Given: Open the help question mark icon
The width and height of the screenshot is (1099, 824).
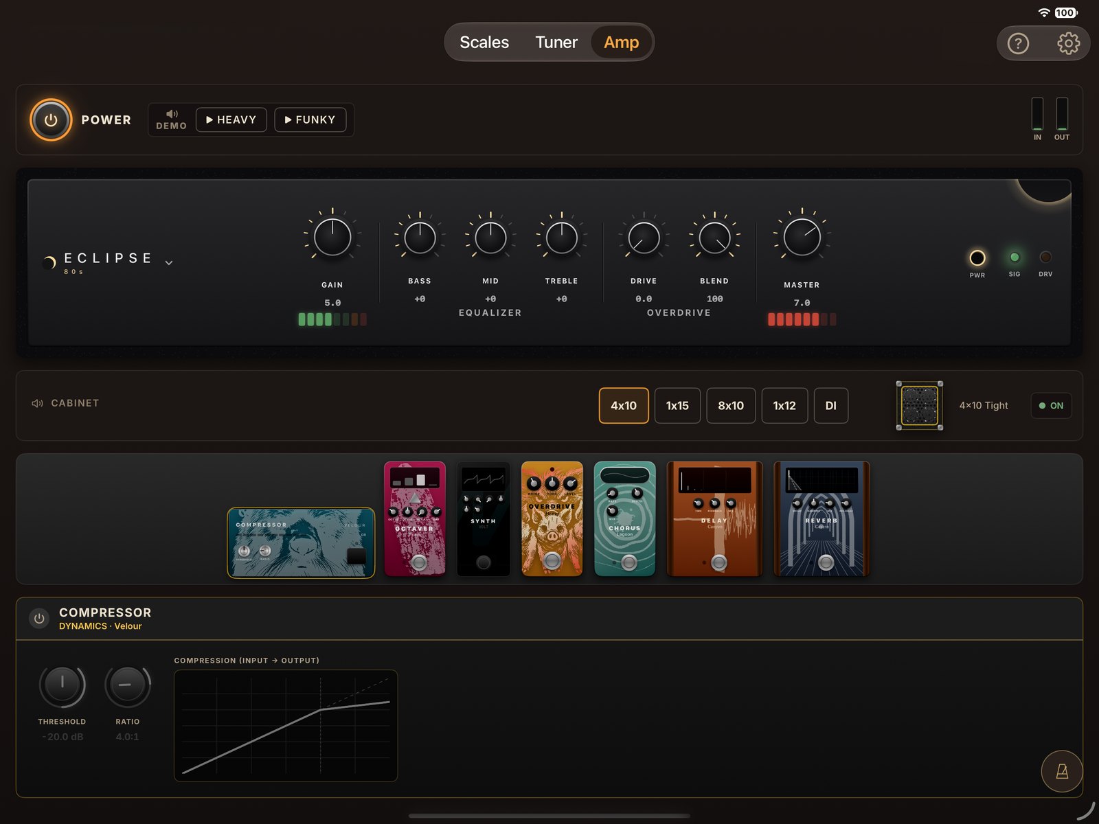Looking at the screenshot, I should (1018, 44).
